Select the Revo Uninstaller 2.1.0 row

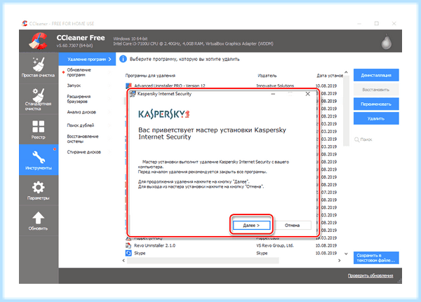tap(232, 245)
